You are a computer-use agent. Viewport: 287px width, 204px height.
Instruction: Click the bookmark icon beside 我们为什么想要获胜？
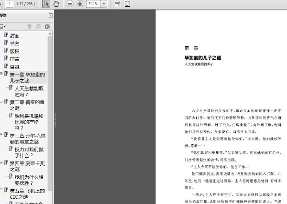click(x=11, y=176)
